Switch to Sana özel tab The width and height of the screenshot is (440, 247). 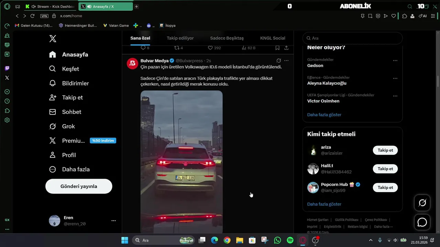140,38
